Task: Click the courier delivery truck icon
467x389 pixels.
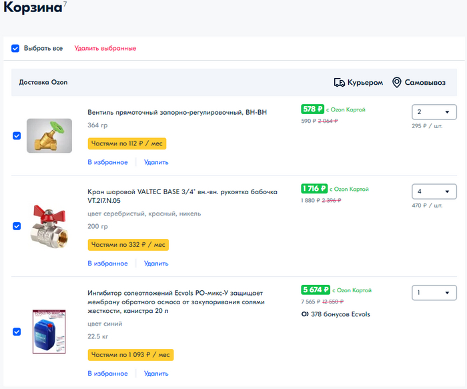Action: pos(340,83)
